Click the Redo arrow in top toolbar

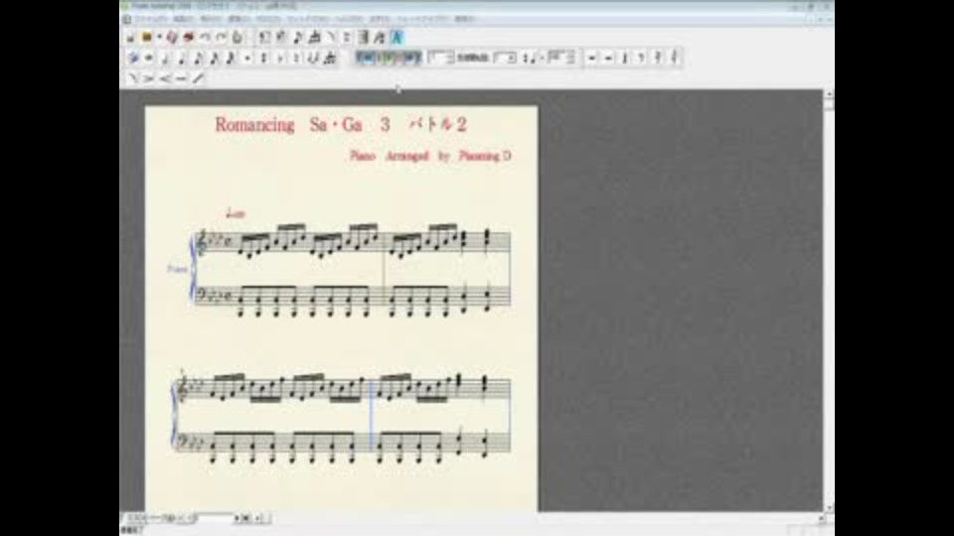221,38
